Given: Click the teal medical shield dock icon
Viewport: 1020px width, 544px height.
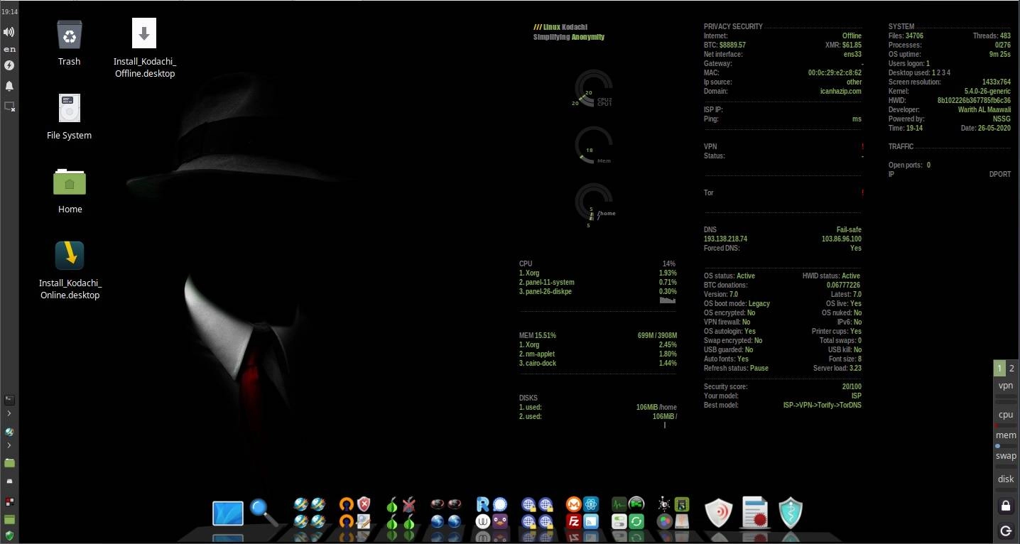Looking at the screenshot, I should click(791, 513).
